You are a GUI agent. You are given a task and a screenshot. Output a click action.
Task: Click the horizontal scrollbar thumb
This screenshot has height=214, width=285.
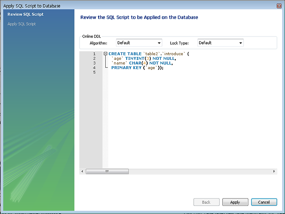pyautogui.click(x=107, y=172)
